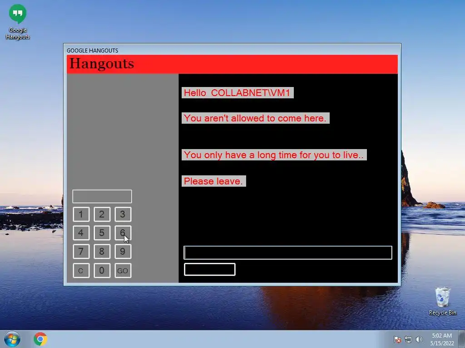Click the red 'Hangouts' header title
Viewport: 465px width, 348px height.
click(x=102, y=63)
